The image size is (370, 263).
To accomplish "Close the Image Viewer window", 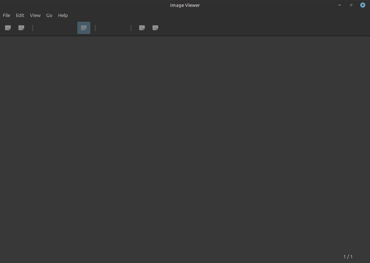I will [363, 5].
